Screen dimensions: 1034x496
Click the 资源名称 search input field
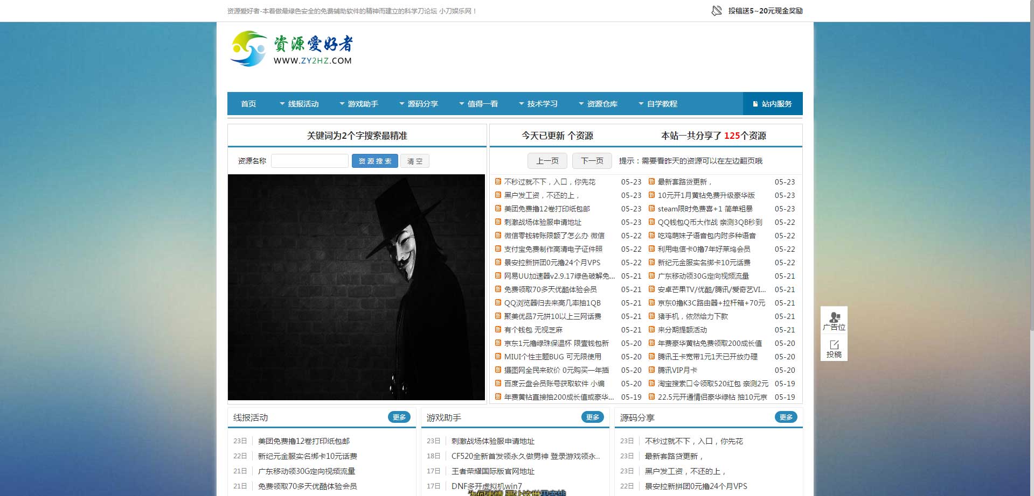[x=309, y=160]
